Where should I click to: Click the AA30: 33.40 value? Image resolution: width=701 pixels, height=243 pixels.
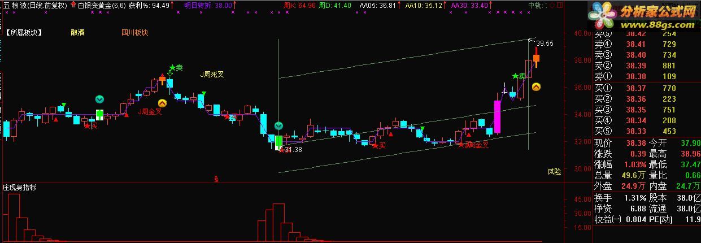pyautogui.click(x=470, y=5)
